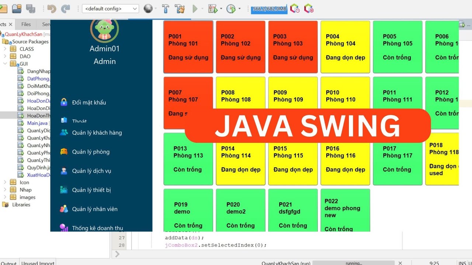This screenshot has height=265, width=472.
Task: Expand the DAO package node
Action: point(5,56)
